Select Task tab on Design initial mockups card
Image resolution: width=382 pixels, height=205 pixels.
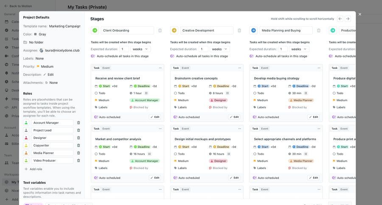(176, 129)
